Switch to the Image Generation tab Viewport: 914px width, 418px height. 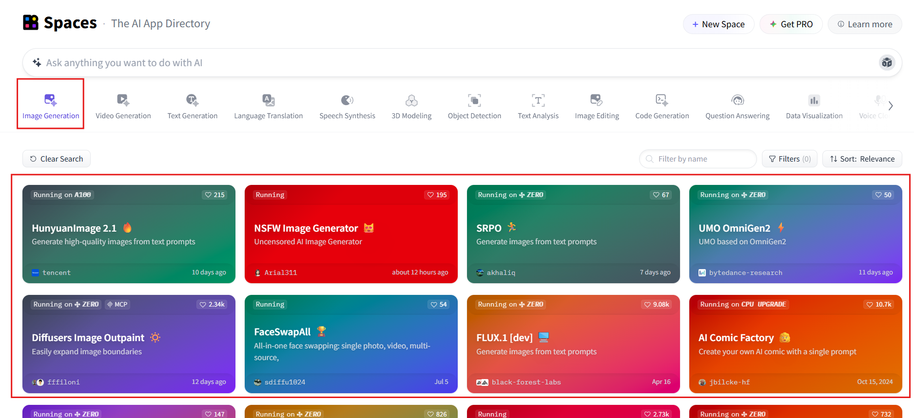click(51, 106)
